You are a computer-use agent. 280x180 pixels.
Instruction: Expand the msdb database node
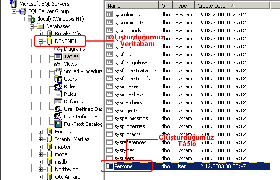[40, 162]
